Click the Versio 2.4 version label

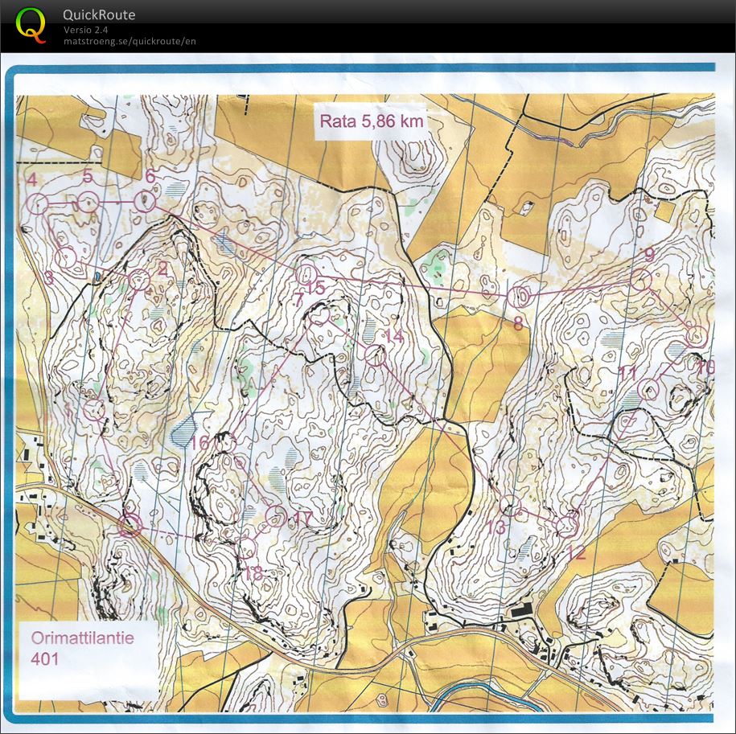pyautogui.click(x=86, y=30)
